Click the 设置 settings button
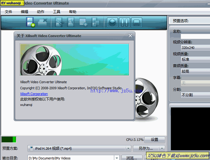Viewport: 210px width, 160px height. pyautogui.click(x=155, y=140)
